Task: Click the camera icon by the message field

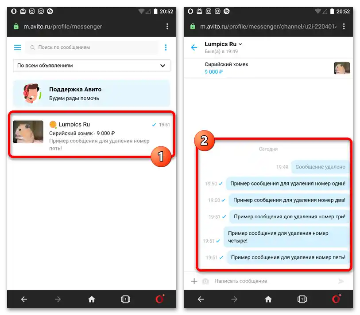Action: [205, 281]
